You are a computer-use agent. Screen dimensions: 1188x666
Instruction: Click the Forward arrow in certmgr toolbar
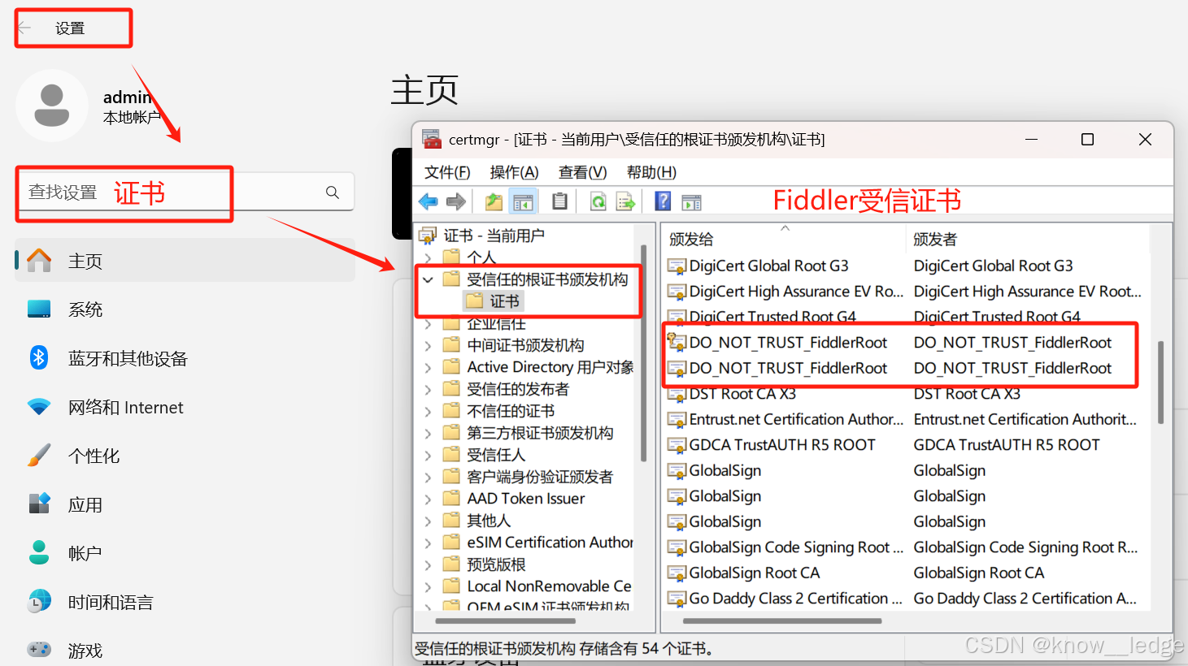(456, 201)
